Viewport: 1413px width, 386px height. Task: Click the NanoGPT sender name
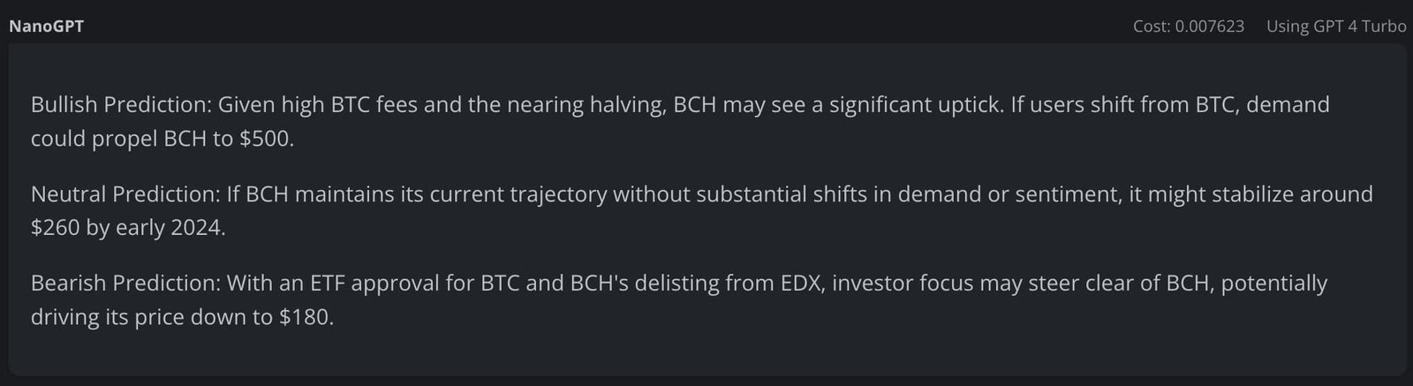pyautogui.click(x=46, y=26)
